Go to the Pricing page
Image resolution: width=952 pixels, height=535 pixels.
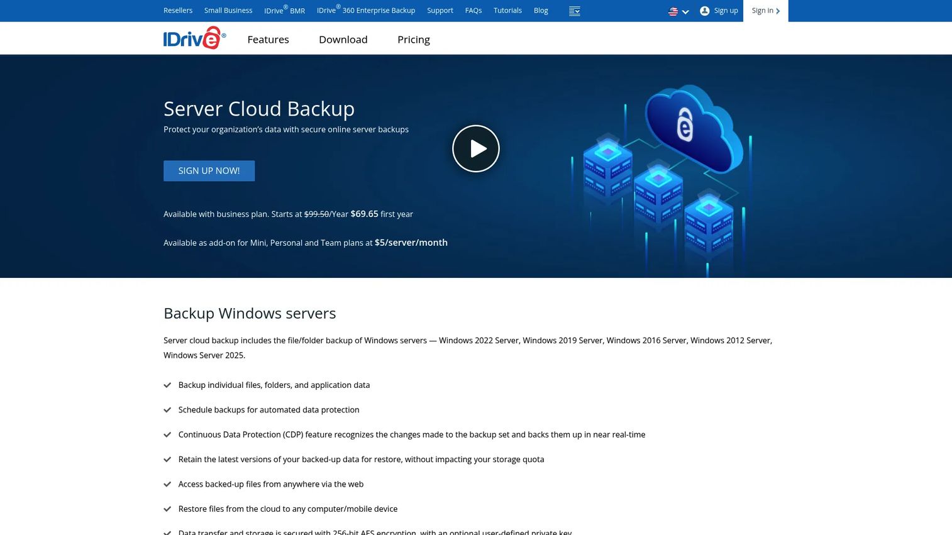point(414,40)
